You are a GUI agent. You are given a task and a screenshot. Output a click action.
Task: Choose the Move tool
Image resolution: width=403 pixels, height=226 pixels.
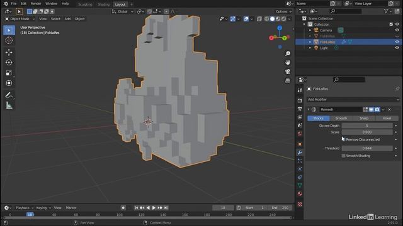point(9,52)
